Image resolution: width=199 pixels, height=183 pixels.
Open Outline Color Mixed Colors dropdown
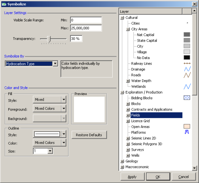coord(64,143)
